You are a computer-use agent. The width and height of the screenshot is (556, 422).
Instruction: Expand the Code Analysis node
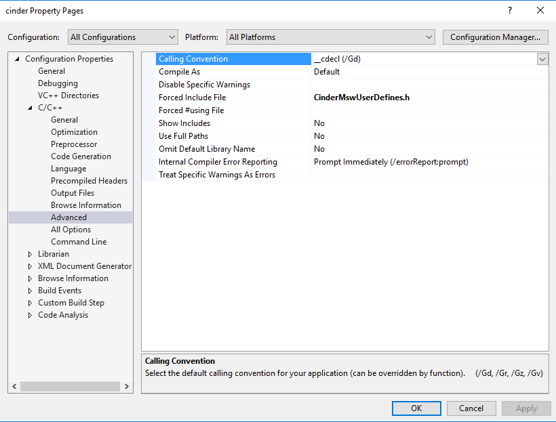[30, 315]
